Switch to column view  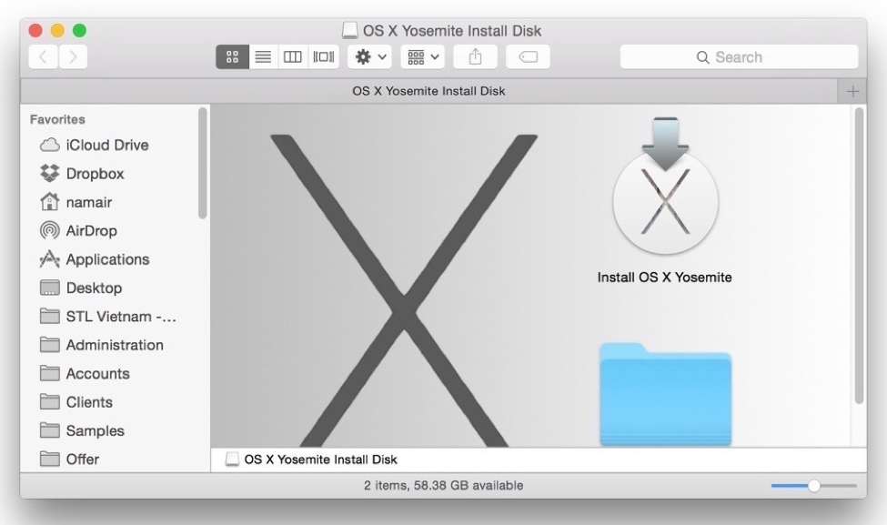pos(292,56)
